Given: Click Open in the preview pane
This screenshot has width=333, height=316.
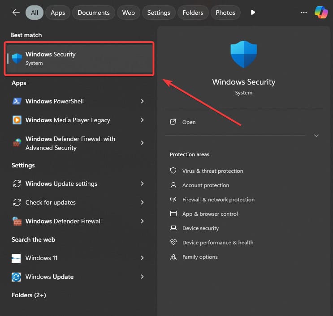Looking at the screenshot, I should [189, 122].
